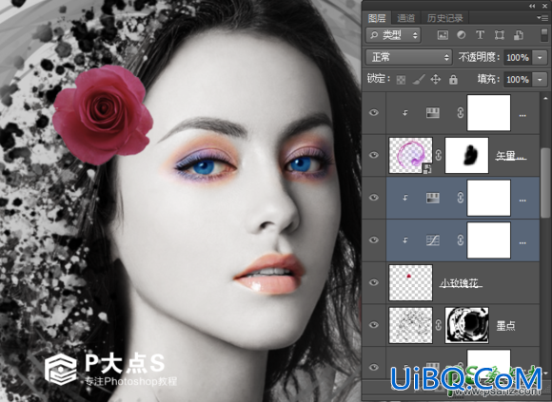Filter layers by shape type icon

pos(500,35)
